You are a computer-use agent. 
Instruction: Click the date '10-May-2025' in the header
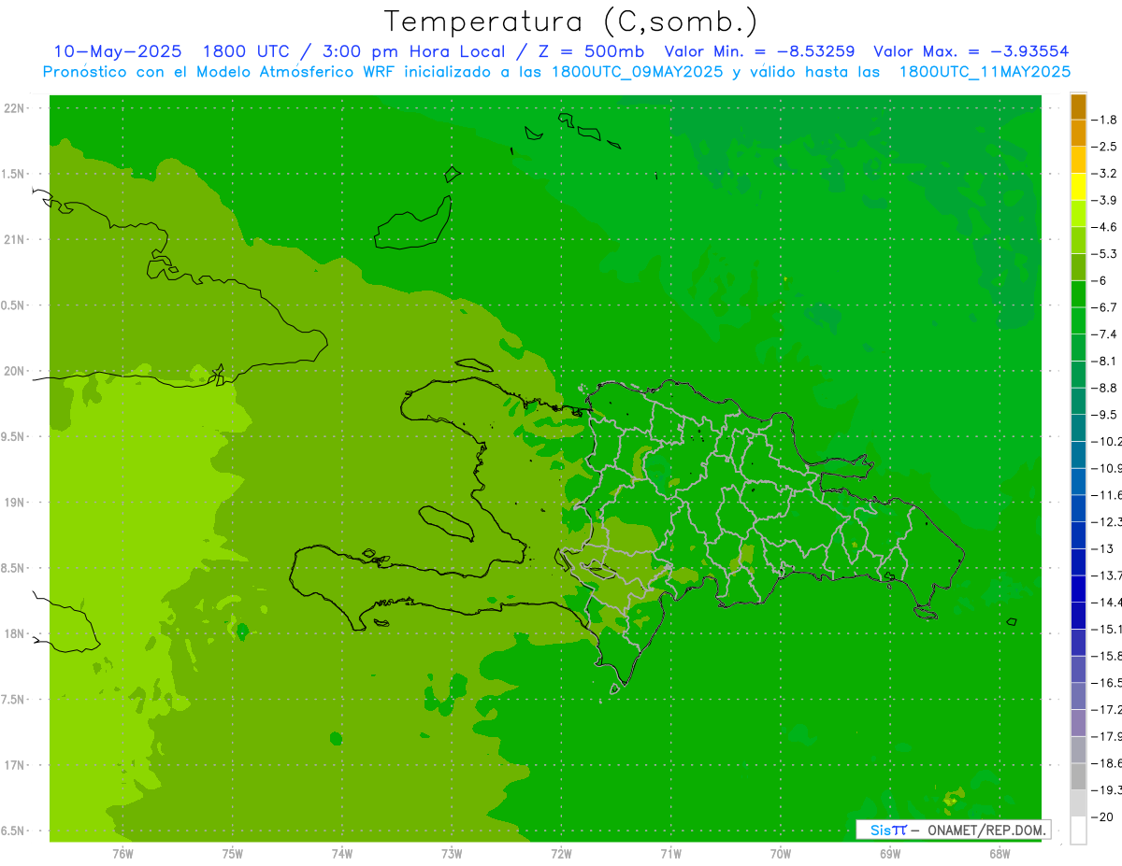pyautogui.click(x=118, y=51)
